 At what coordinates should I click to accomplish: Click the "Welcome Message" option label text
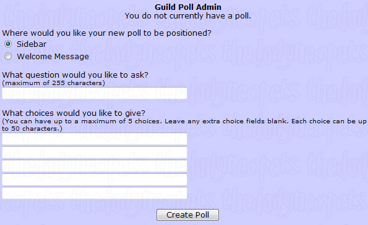pyautogui.click(x=53, y=56)
